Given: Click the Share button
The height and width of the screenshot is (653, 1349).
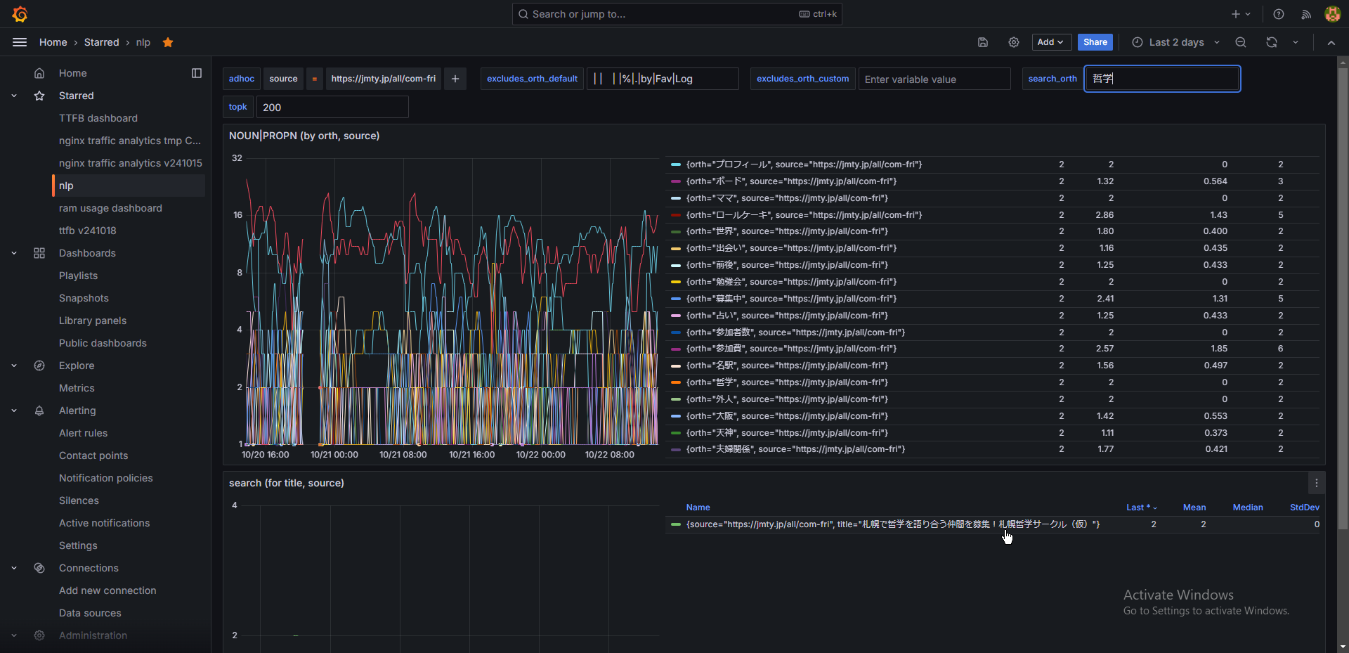Looking at the screenshot, I should click(x=1095, y=42).
